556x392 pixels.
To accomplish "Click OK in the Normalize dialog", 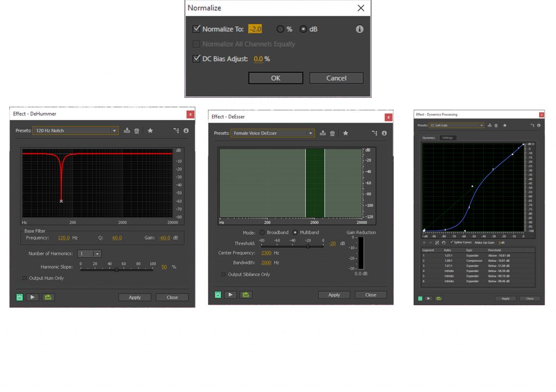I will [x=275, y=78].
